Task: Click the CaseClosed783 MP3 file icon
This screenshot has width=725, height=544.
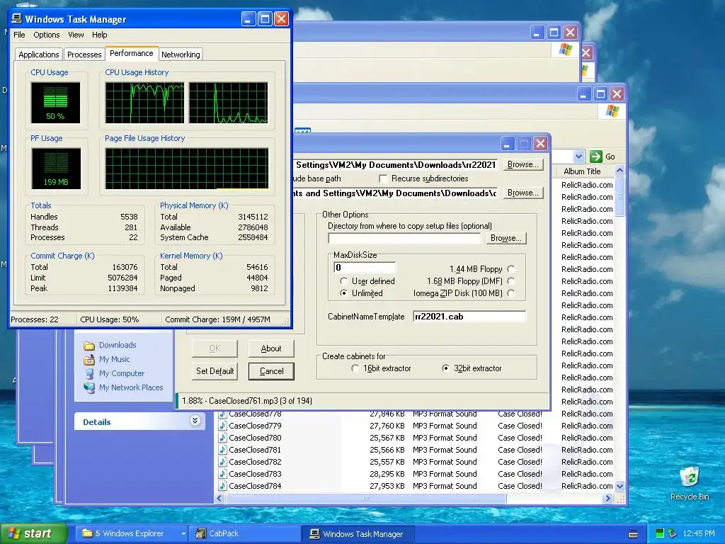Action: pyautogui.click(x=222, y=474)
